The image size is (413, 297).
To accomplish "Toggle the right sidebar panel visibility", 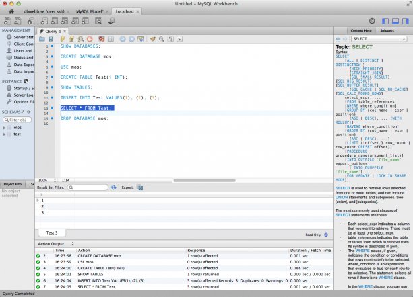I will click(406, 21).
